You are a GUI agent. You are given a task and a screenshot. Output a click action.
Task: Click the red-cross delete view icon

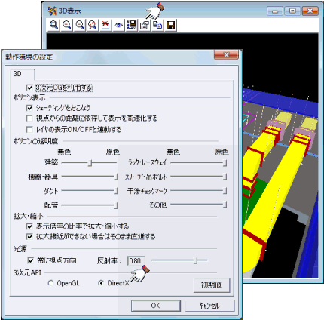coord(105,25)
